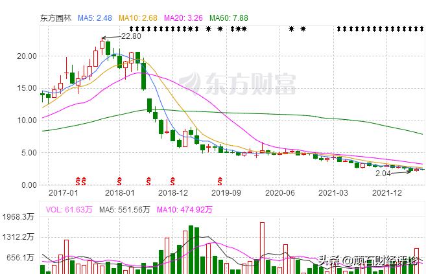Click the 20.00 price axis label

(27, 56)
